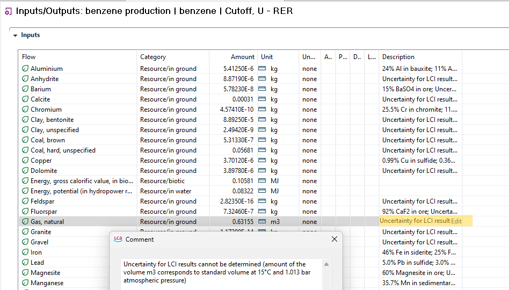Click the Copper flow leaf icon

pos(25,161)
